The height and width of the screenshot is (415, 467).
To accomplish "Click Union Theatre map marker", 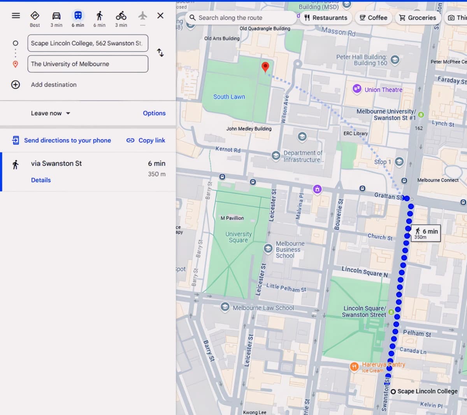I will point(357,89).
